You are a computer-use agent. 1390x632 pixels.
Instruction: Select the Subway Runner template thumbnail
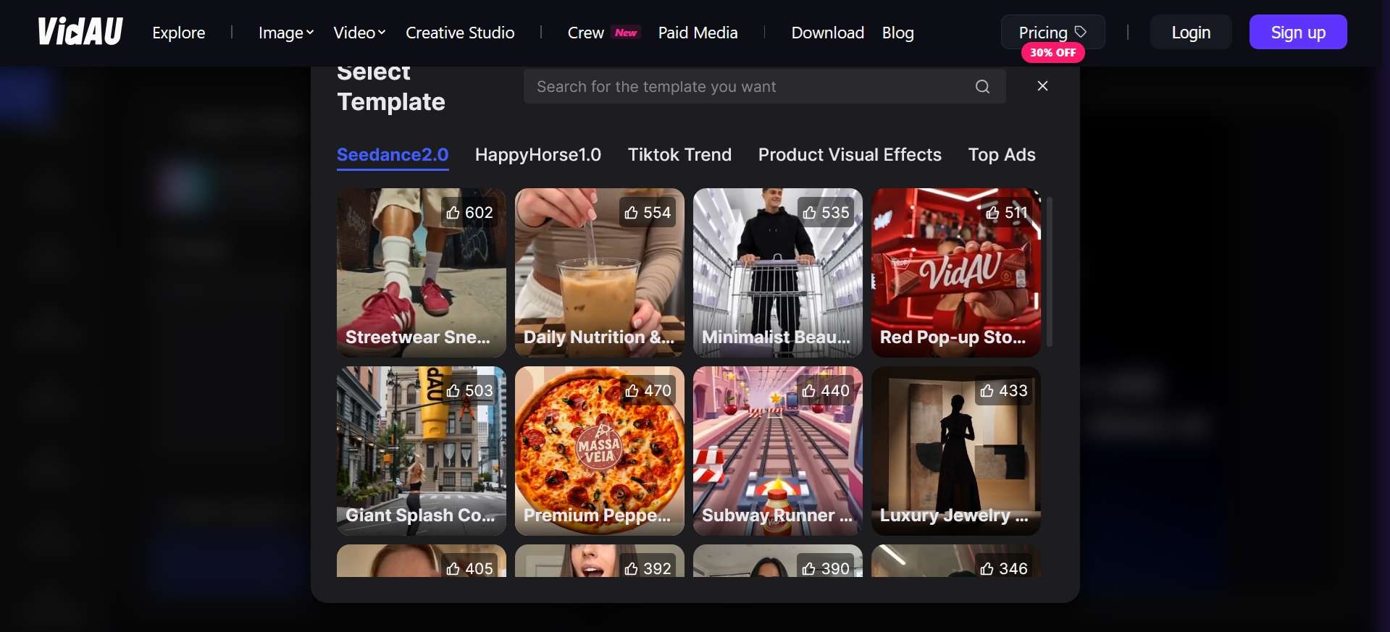click(x=778, y=451)
